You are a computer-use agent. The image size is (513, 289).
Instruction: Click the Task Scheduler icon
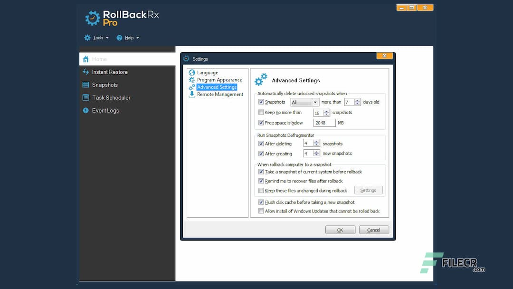pos(85,97)
